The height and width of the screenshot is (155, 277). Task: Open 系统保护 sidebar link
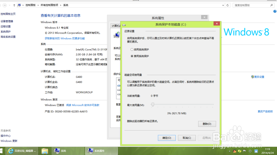coord(6,32)
